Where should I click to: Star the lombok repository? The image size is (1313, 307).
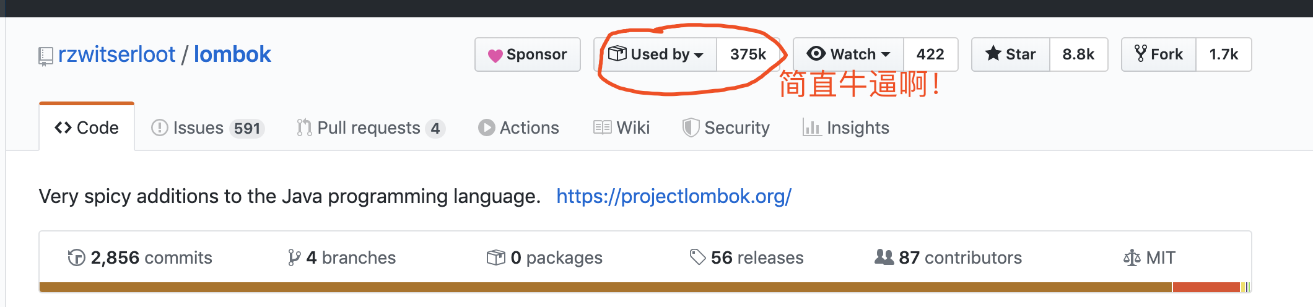click(x=1011, y=54)
